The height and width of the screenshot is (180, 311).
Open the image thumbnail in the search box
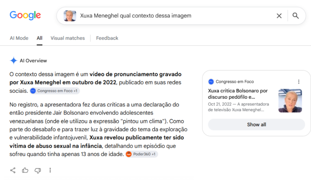click(x=70, y=16)
